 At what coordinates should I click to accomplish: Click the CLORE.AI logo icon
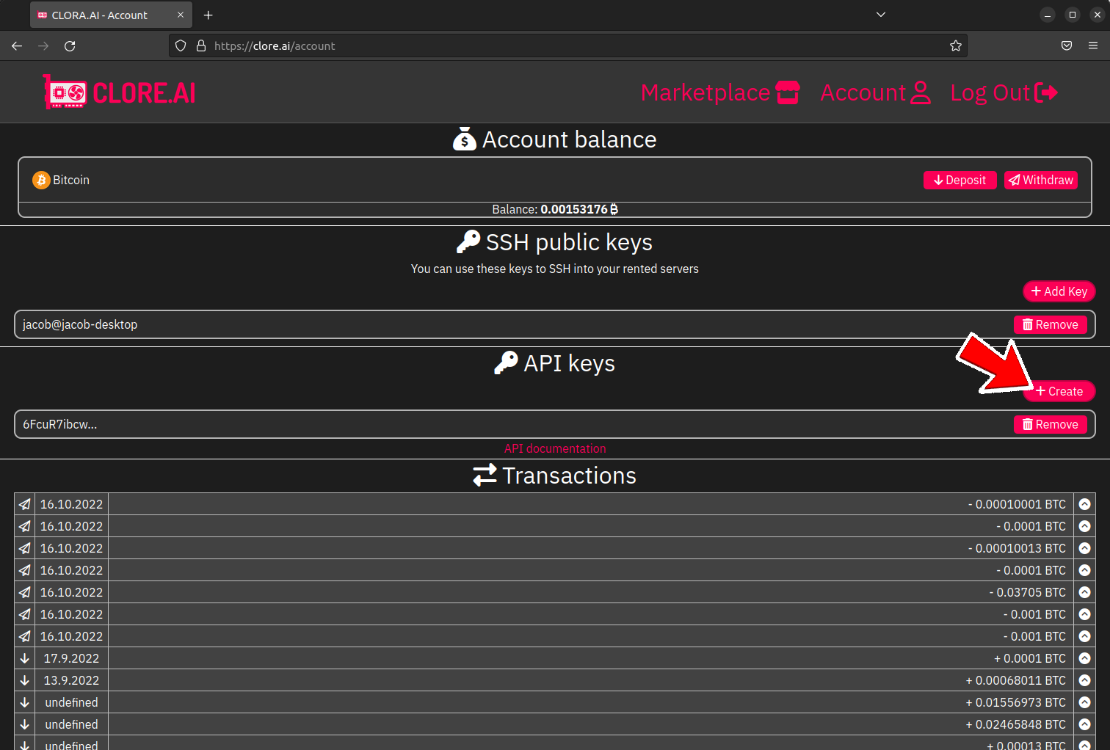63,92
